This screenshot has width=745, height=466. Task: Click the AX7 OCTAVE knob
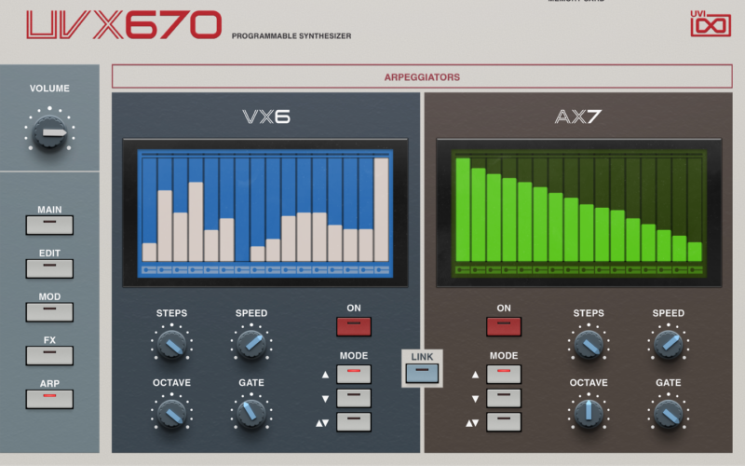tap(589, 414)
